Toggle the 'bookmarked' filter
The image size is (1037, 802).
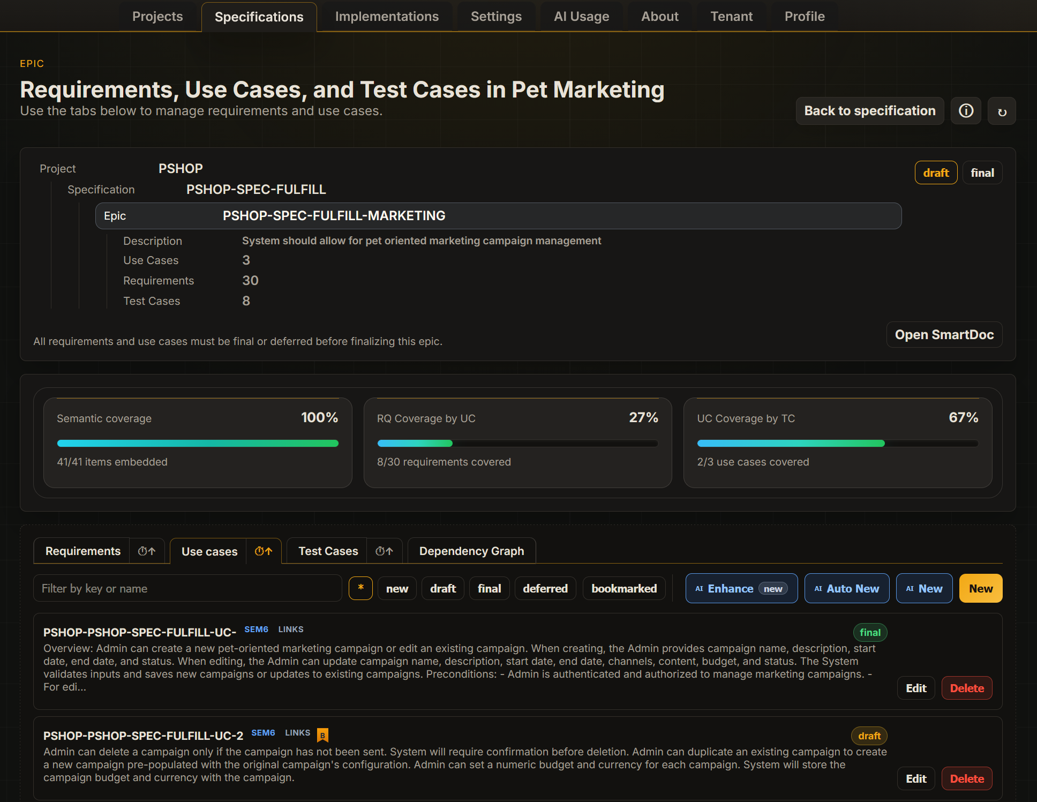(x=624, y=588)
